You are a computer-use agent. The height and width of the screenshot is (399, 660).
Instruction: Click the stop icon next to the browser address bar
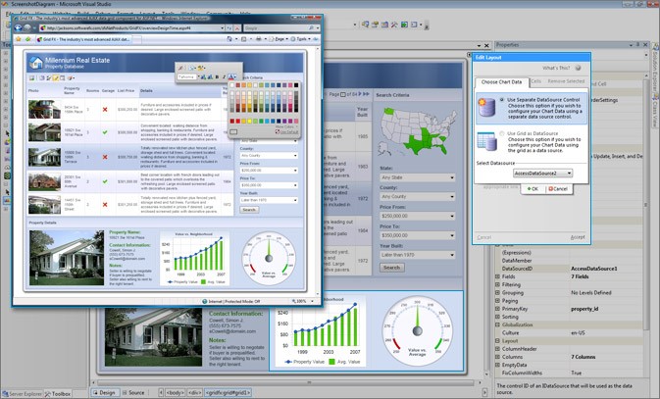pos(237,28)
